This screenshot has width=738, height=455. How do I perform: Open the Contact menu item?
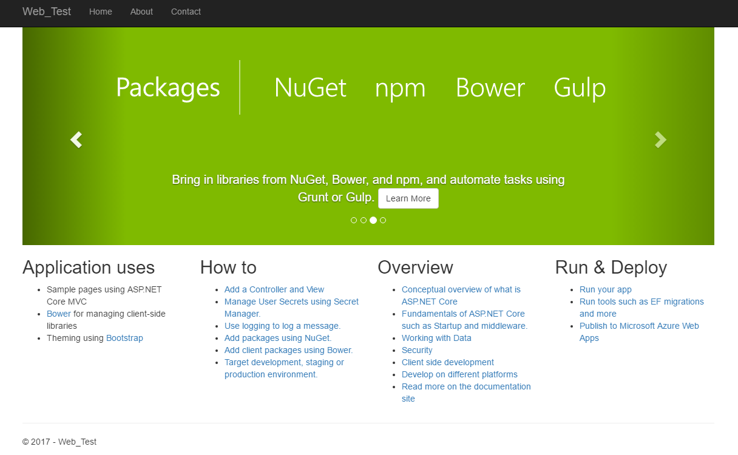[186, 12]
